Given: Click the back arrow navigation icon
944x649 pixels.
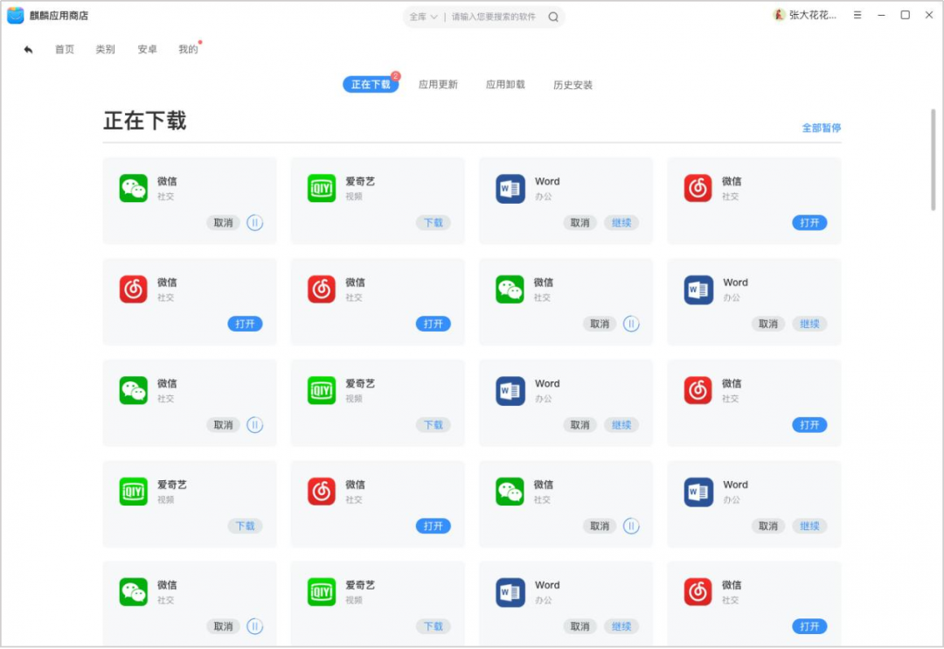Looking at the screenshot, I should (x=27, y=50).
